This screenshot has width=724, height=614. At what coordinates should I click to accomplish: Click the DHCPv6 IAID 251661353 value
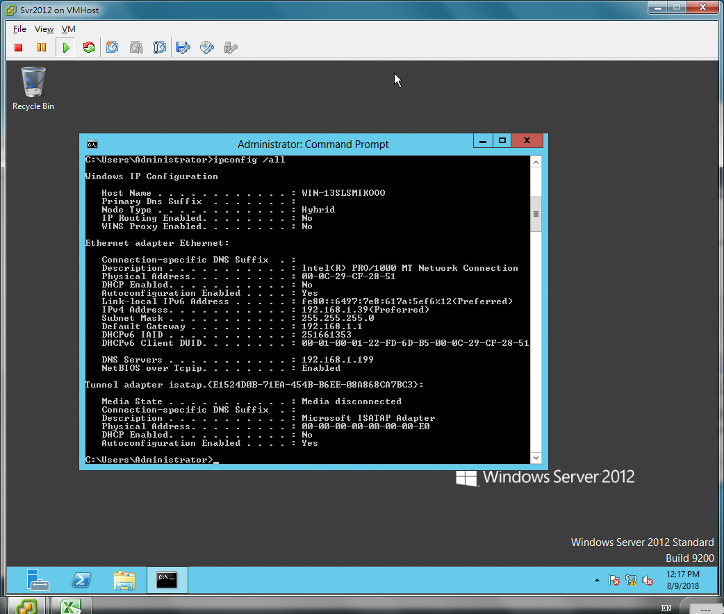(x=326, y=335)
